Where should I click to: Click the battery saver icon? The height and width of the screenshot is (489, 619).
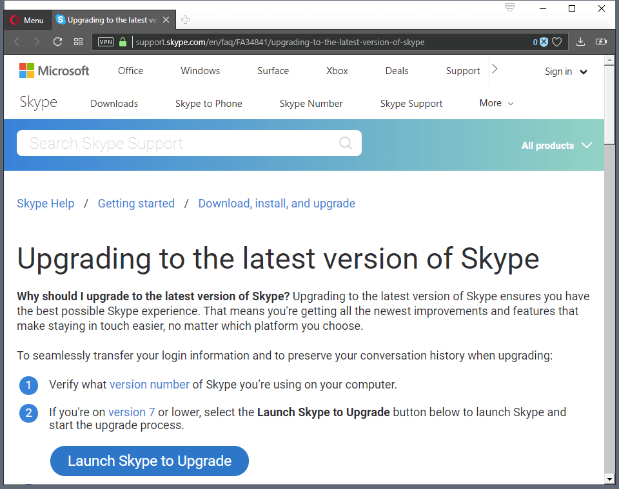point(601,42)
